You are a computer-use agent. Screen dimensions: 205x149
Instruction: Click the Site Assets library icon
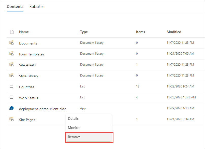click(x=11, y=64)
